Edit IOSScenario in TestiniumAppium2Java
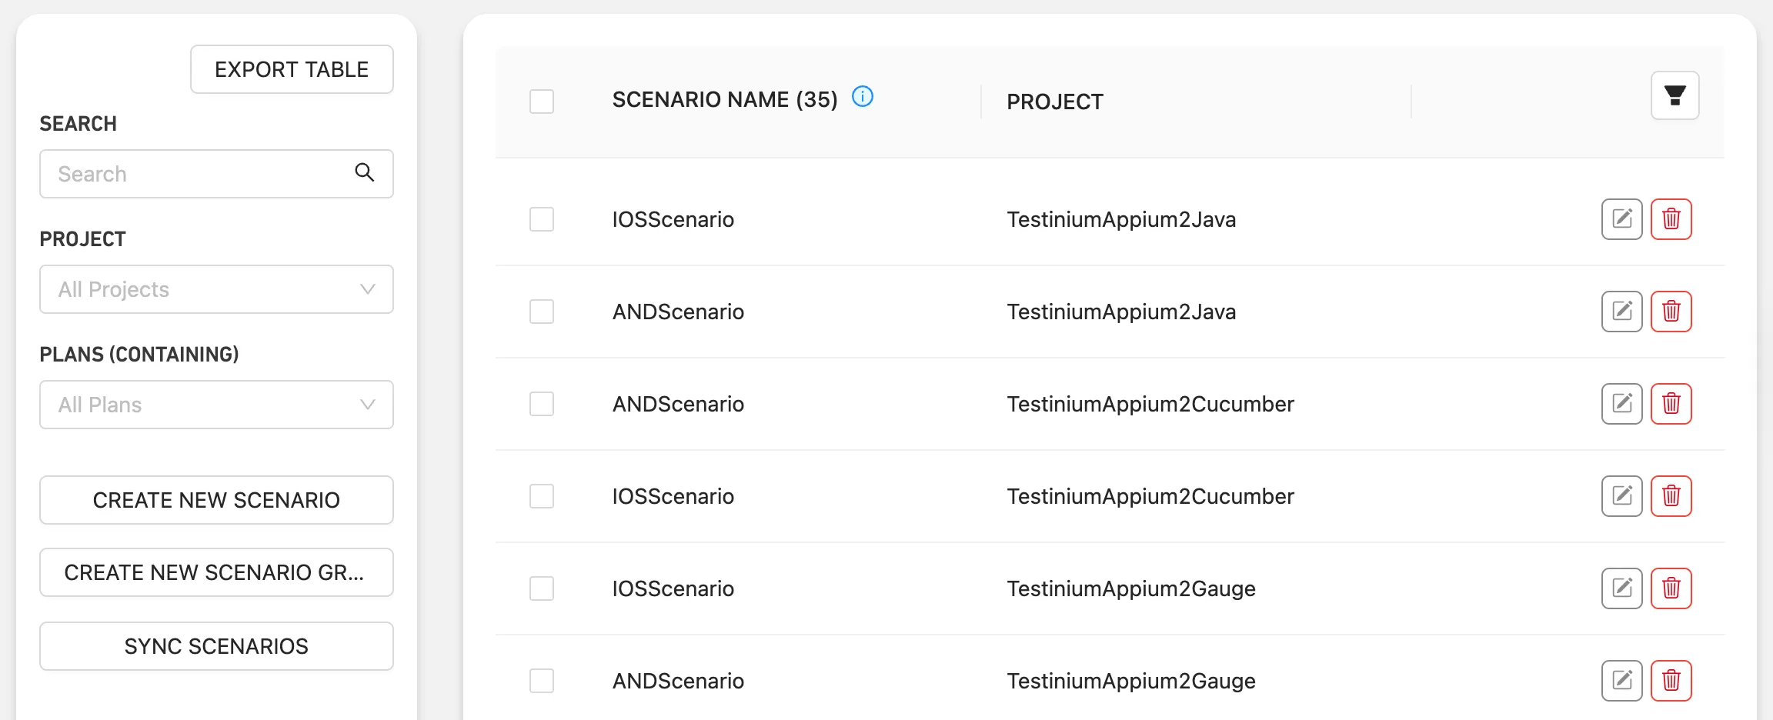1773x720 pixels. pyautogui.click(x=1621, y=219)
